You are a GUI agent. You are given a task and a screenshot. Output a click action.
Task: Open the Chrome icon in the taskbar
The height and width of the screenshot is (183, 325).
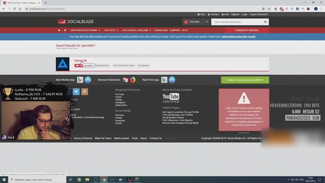[104, 179]
